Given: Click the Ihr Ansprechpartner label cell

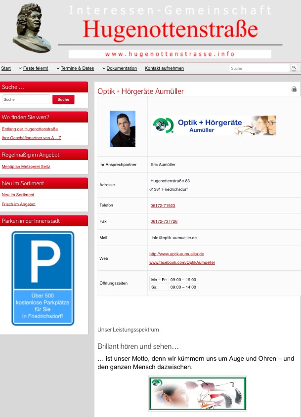Looking at the screenshot, I should [x=123, y=165].
